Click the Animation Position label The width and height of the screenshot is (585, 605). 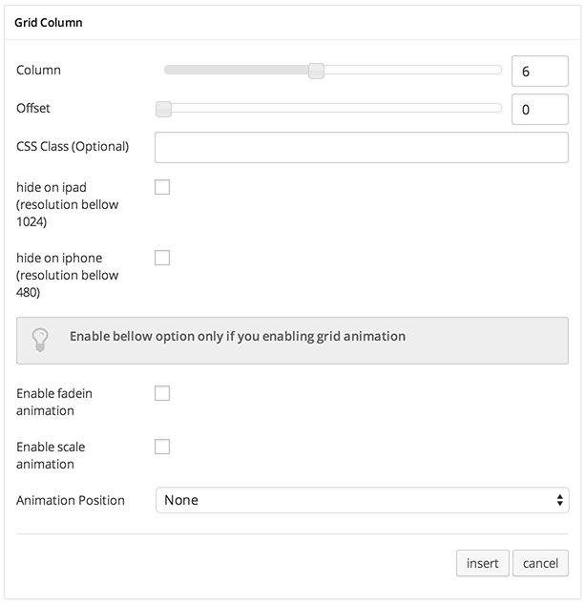(71, 500)
